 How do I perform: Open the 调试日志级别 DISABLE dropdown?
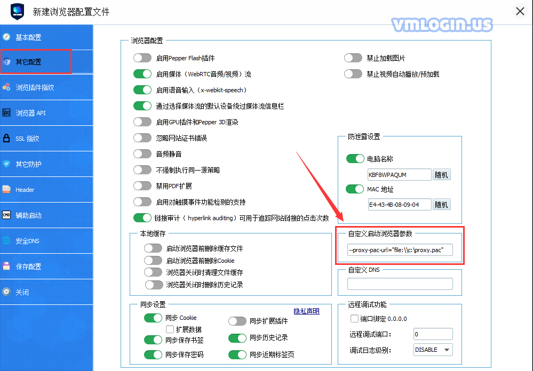click(433, 350)
